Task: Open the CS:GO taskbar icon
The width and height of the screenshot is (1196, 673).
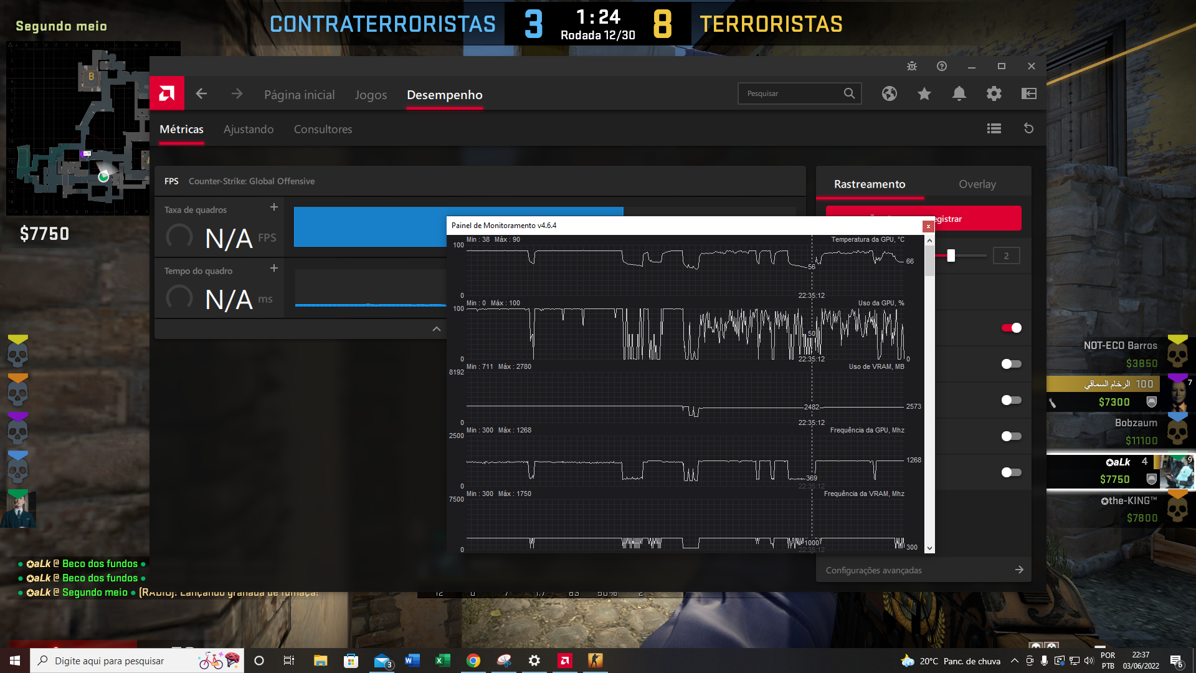Action: pos(596,661)
